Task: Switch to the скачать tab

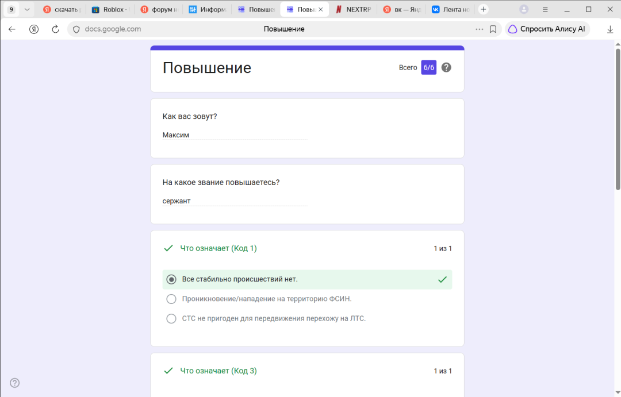Action: (62, 10)
